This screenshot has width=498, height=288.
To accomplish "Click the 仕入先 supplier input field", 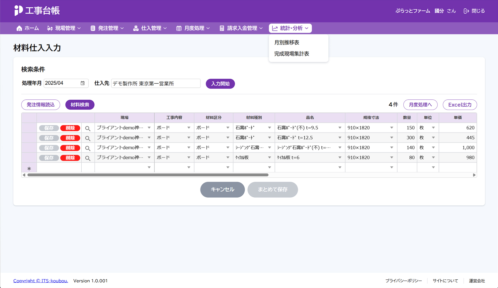I will 156,83.
